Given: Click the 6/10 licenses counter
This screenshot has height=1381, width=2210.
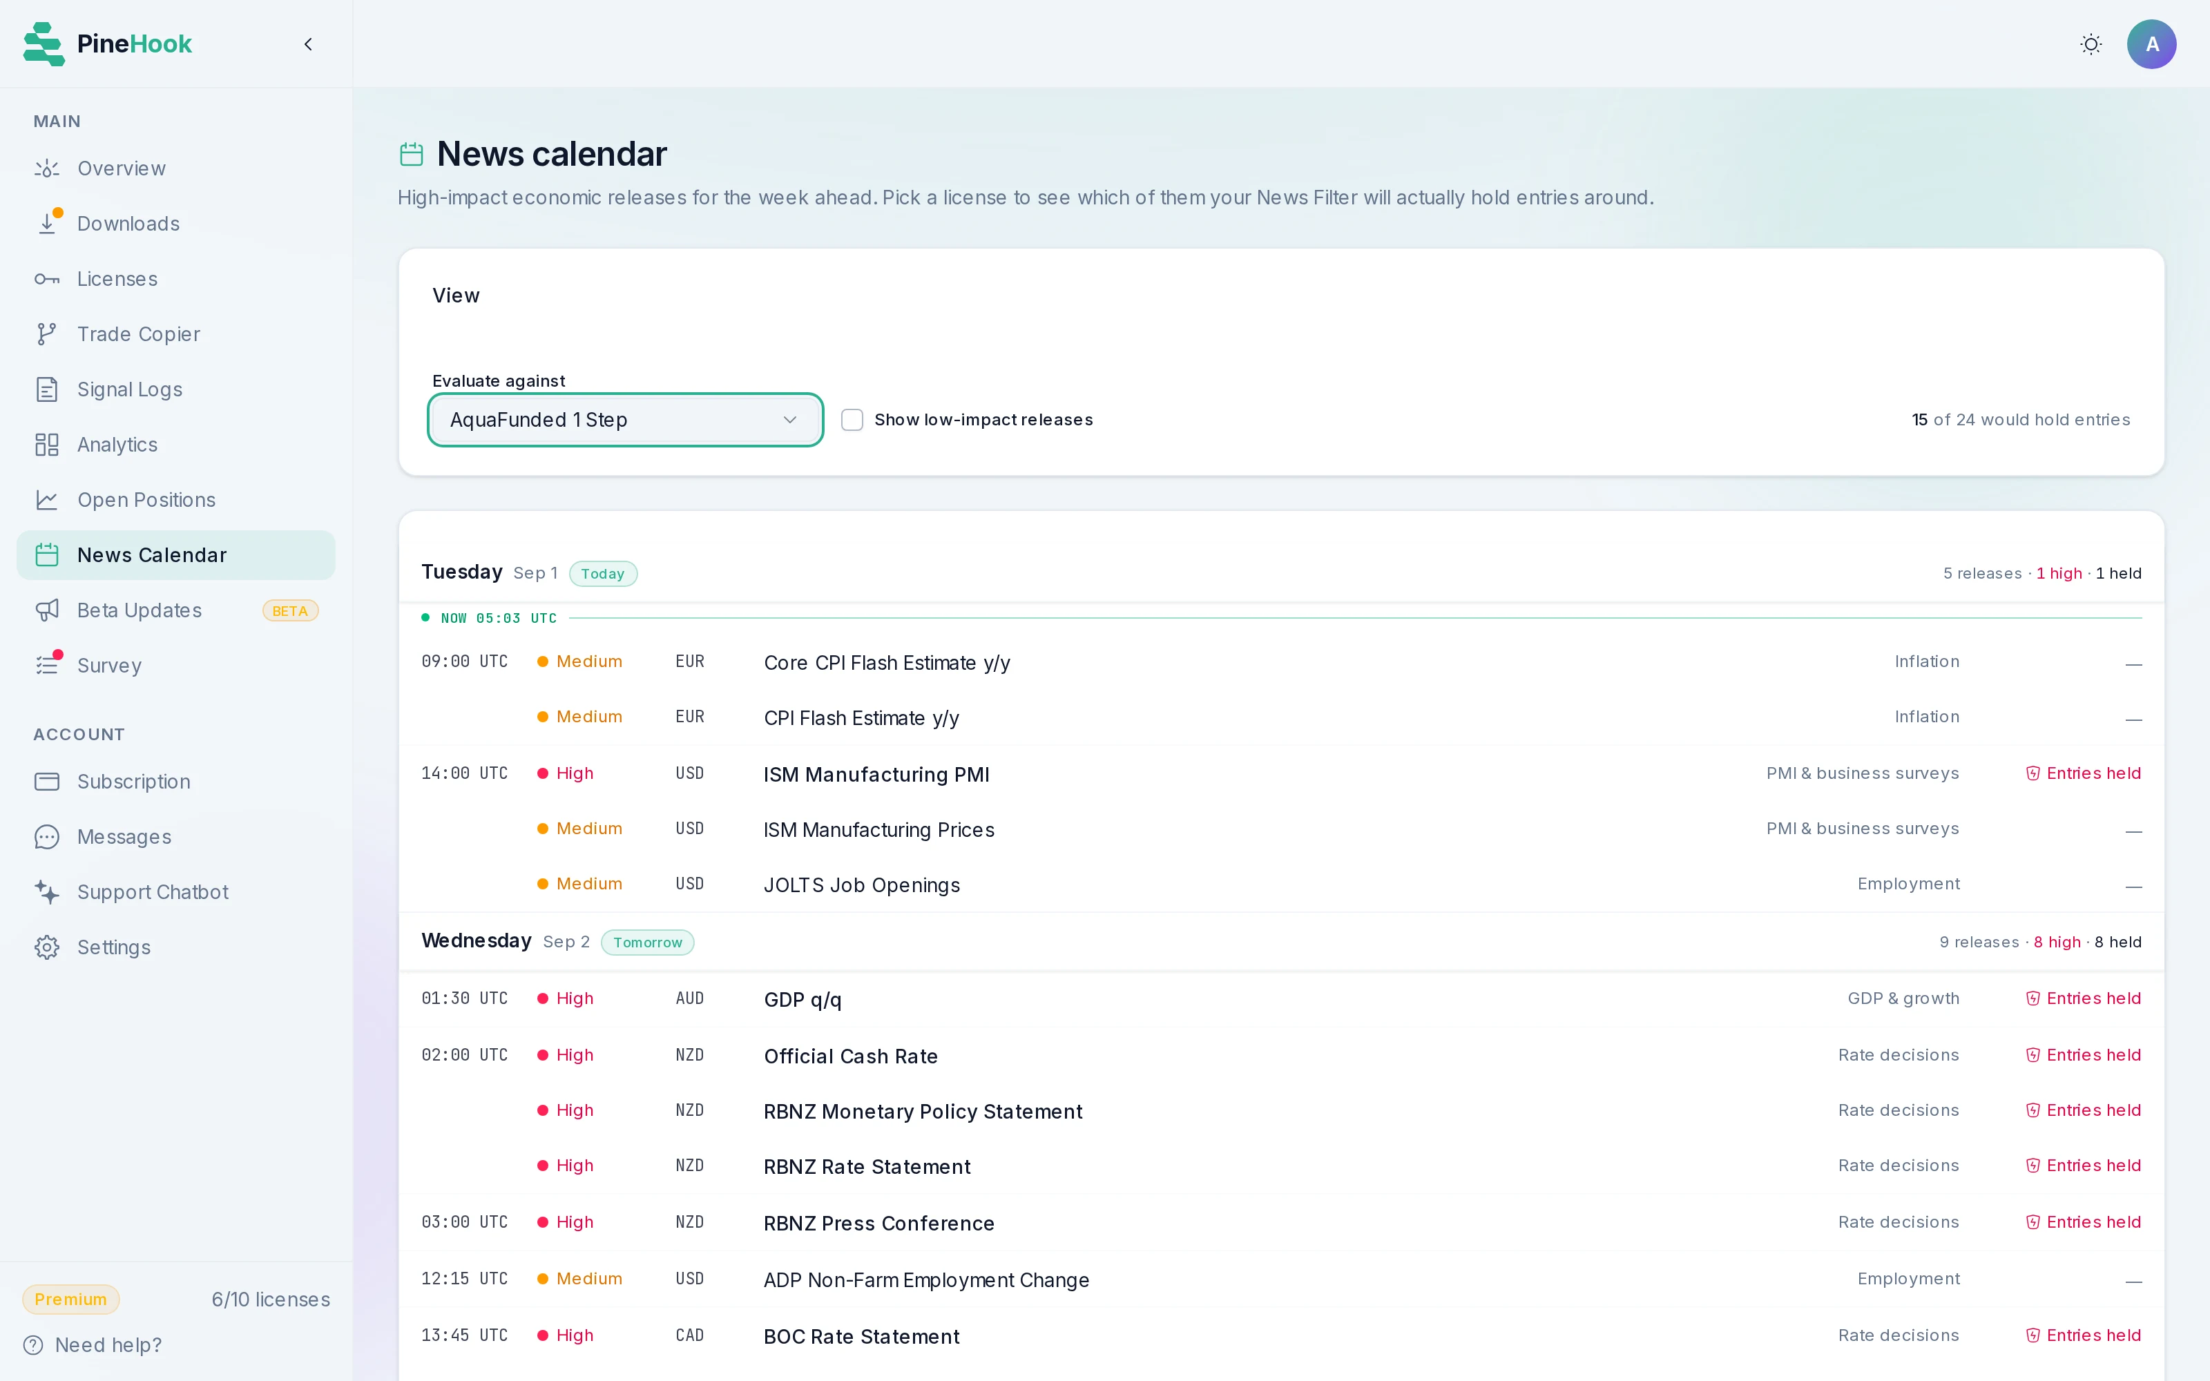Looking at the screenshot, I should click(270, 1300).
